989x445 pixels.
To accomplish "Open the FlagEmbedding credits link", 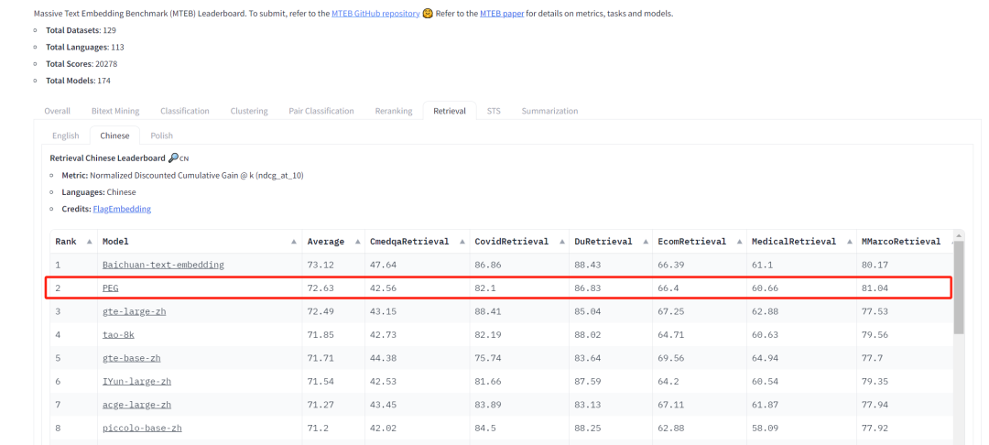I will pyautogui.click(x=122, y=209).
